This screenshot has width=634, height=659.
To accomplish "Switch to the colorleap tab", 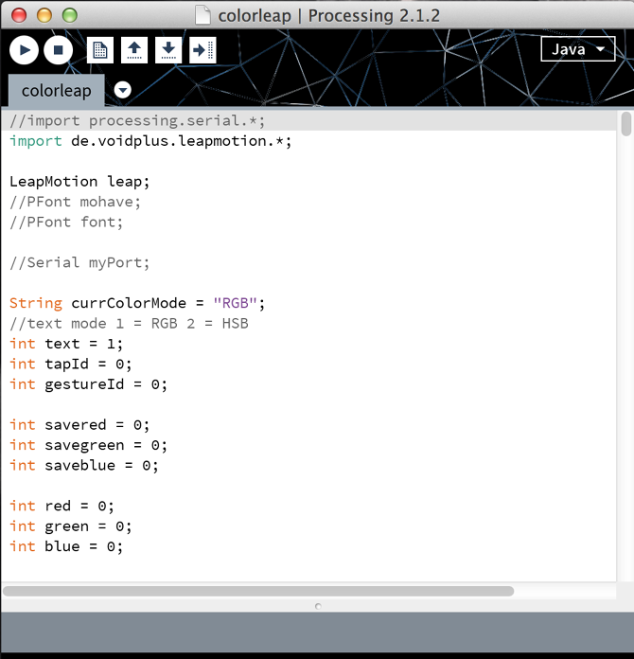I will coord(57,91).
